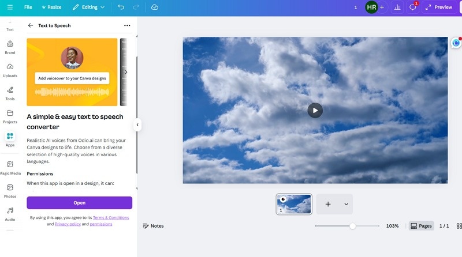The image size is (462, 257).
Task: Open the HR profile avatar
Action: [371, 7]
